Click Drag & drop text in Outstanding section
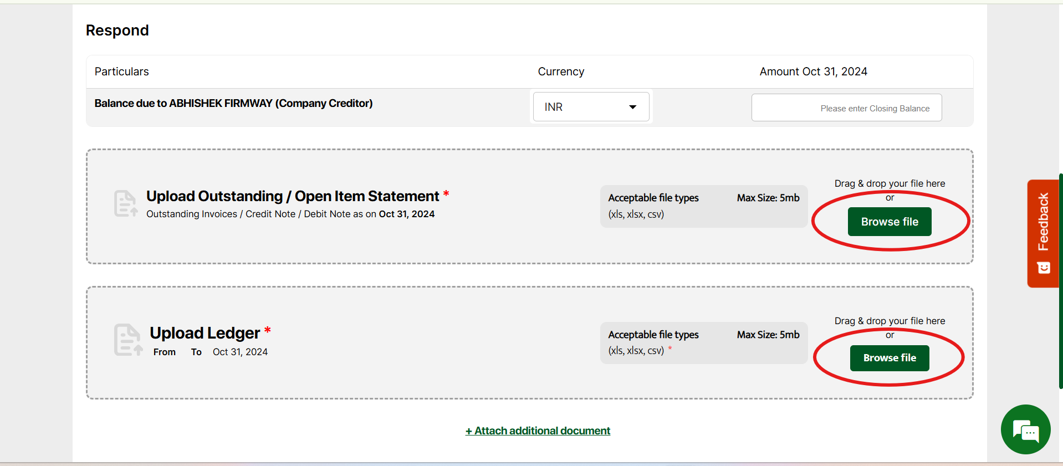1063x466 pixels. pos(890,183)
